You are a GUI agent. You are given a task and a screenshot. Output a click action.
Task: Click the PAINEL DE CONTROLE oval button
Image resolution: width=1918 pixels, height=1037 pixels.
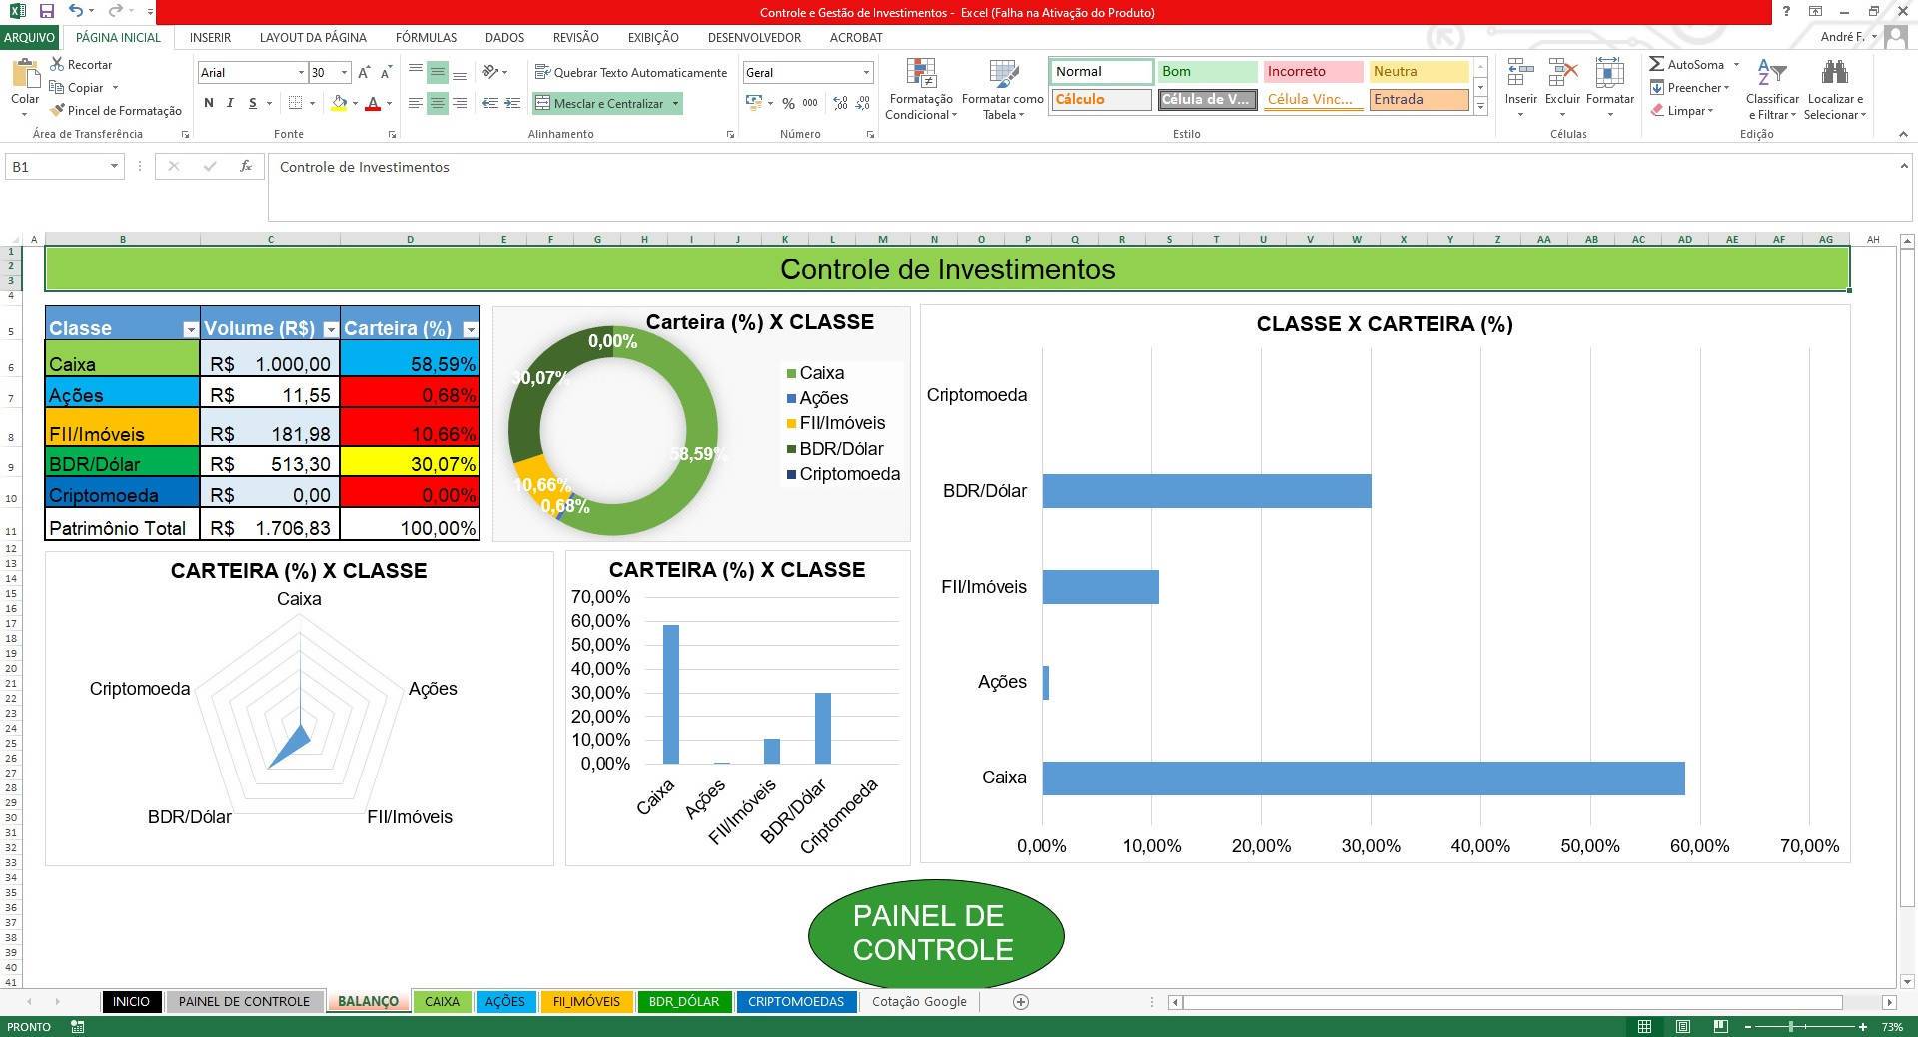tap(935, 933)
